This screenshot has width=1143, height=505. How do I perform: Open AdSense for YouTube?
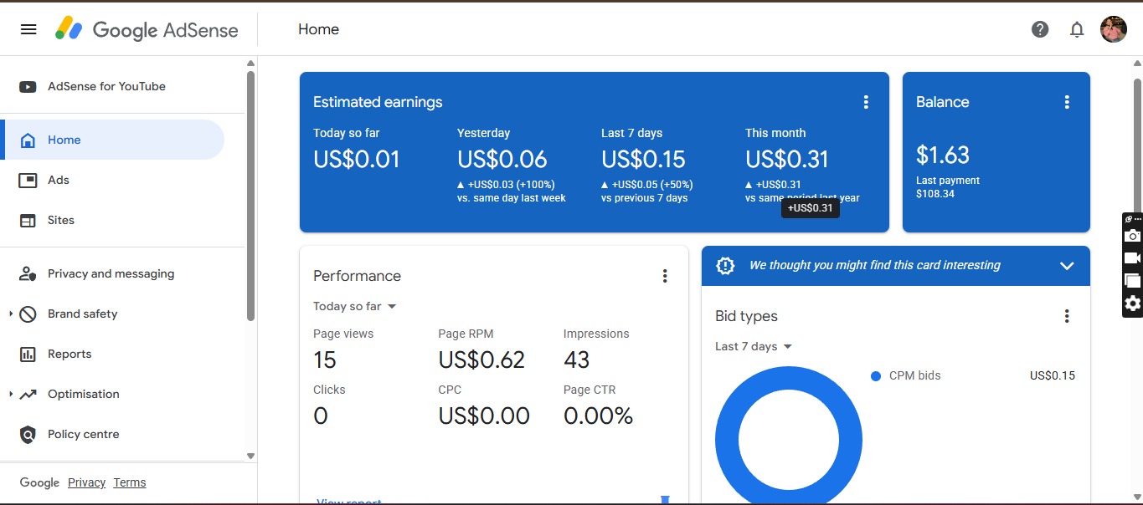click(106, 86)
